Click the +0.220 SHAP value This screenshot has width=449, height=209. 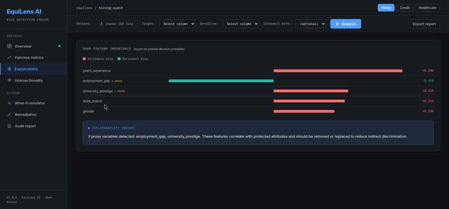tap(428, 91)
